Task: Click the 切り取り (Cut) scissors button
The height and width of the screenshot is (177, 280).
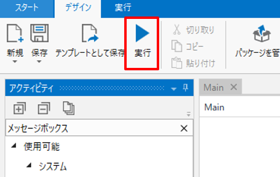Action: click(194, 30)
